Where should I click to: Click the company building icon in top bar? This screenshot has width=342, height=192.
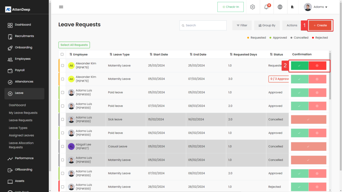point(293,7)
